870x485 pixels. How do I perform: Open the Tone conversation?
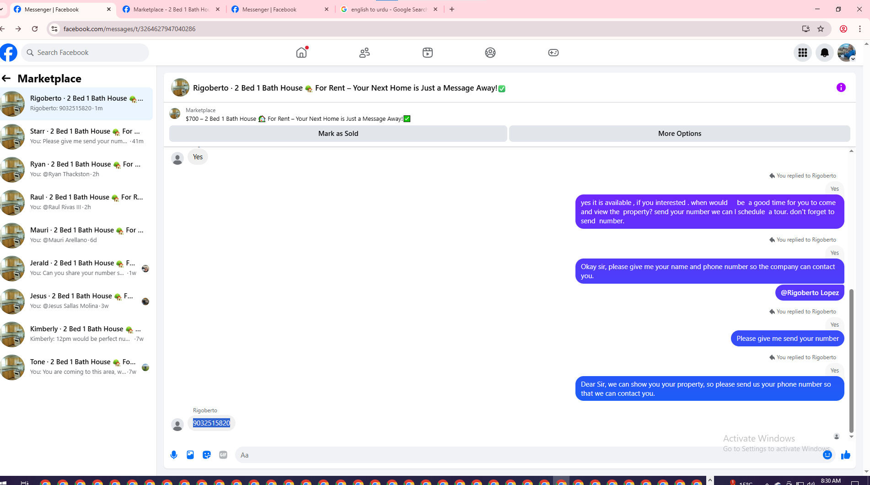tap(76, 367)
